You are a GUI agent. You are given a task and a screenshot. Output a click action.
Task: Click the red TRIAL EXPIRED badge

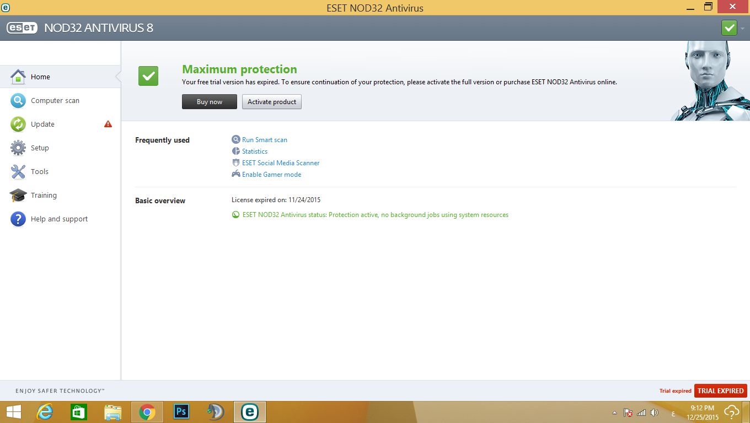click(721, 391)
